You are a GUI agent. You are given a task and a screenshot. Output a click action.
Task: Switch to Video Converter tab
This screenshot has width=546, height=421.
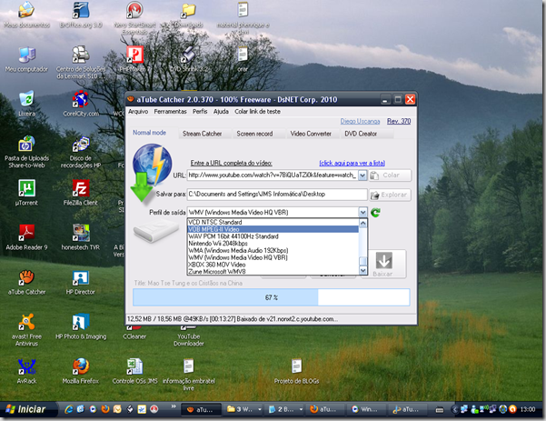(311, 134)
